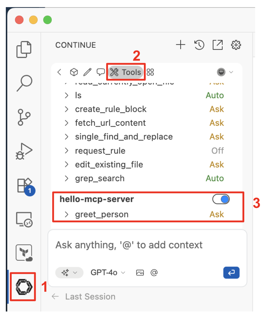Attach an image with picture icon
Viewport: 268px width, 321px height.
click(140, 273)
